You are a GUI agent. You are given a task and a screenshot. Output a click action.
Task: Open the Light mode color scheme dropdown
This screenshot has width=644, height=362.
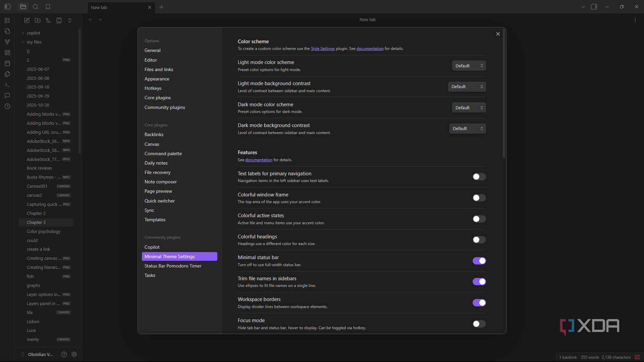[x=468, y=66]
